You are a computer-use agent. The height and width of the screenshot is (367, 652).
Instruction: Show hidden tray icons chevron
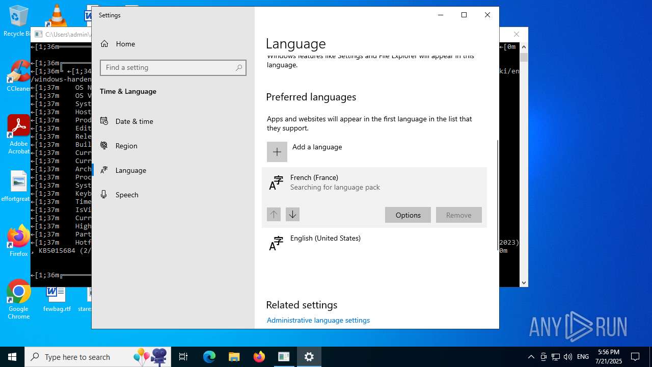pos(531,357)
